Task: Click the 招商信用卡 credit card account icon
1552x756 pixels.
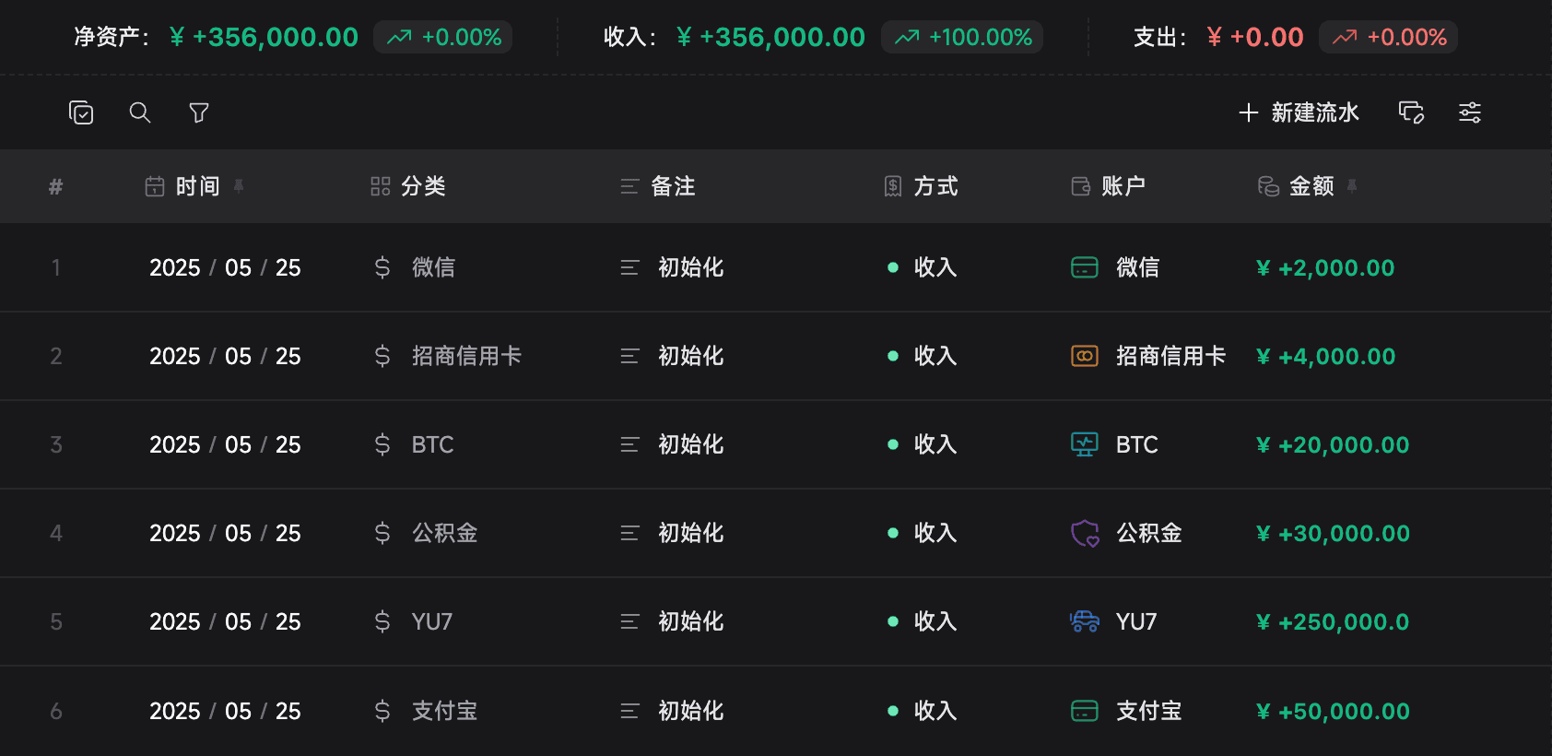Action: 1085,356
